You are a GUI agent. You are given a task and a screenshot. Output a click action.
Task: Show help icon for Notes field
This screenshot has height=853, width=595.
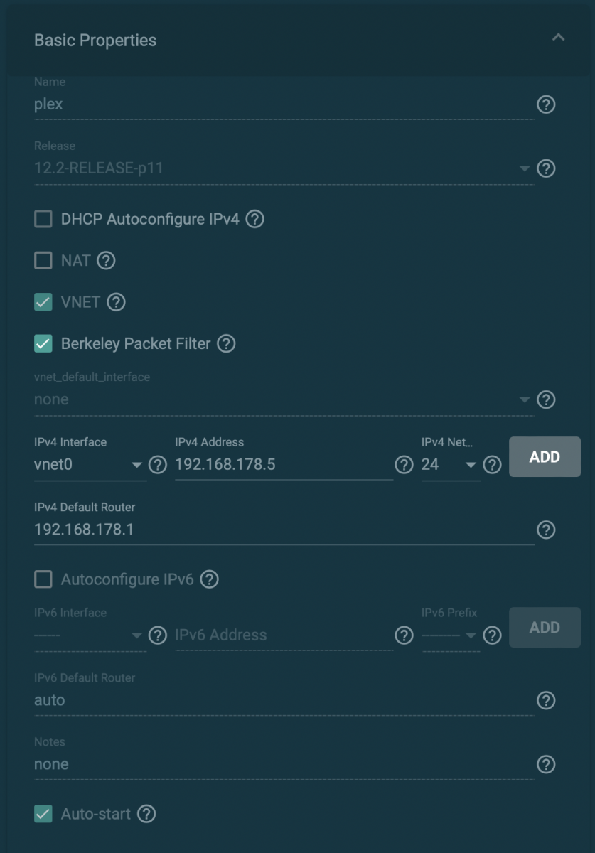(x=545, y=764)
